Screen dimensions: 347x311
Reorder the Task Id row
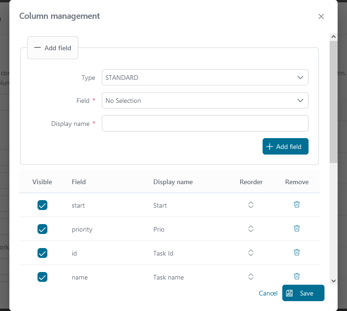pyautogui.click(x=251, y=253)
